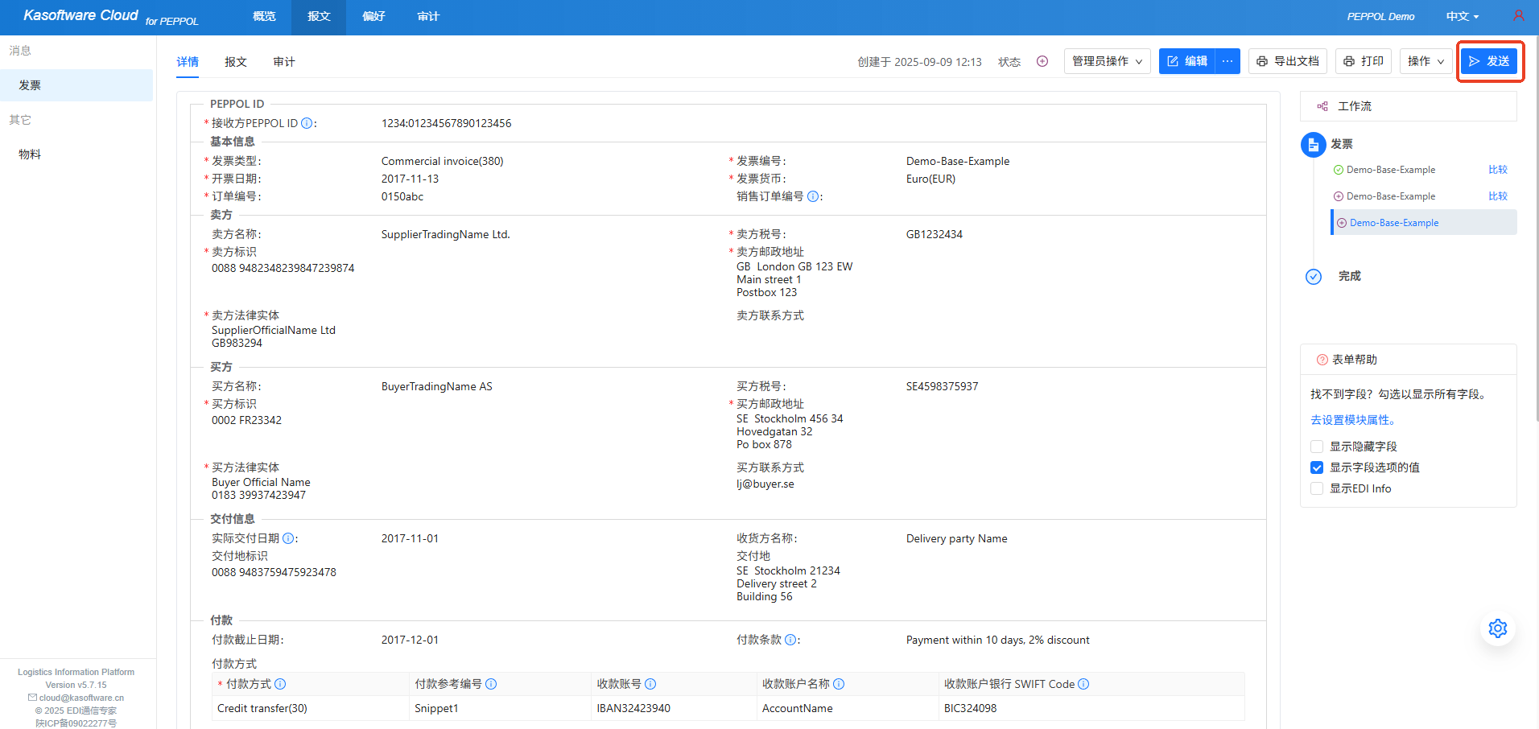Enable the 显示EDI Info checkbox
The width and height of the screenshot is (1539, 729).
pyautogui.click(x=1317, y=488)
